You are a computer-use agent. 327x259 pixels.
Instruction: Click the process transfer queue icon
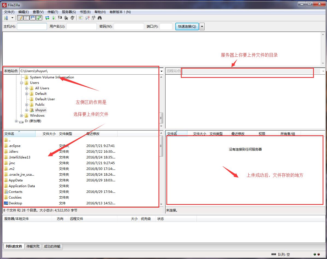tap(54, 18)
